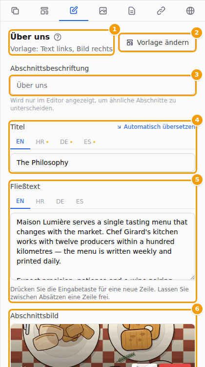Click the help question mark beside Über uns
The width and height of the screenshot is (205, 367).
point(57,37)
